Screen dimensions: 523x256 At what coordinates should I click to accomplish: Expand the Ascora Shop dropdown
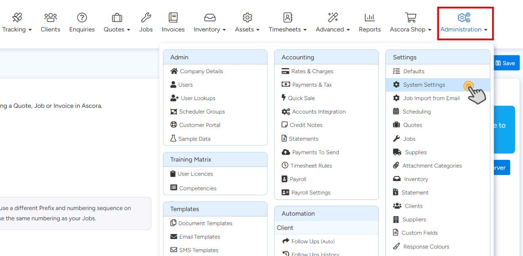coord(410,29)
